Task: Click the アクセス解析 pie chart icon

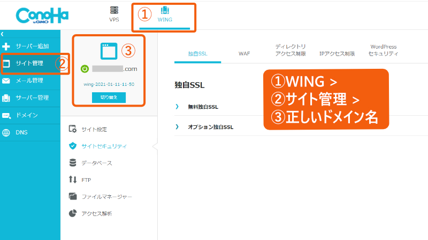Action: tap(73, 213)
